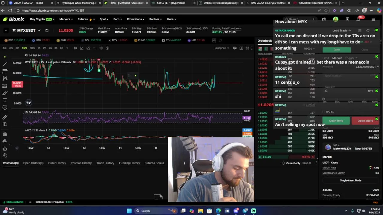Open the forecasting and measurement tools
383x215 pixels.
(5, 86)
